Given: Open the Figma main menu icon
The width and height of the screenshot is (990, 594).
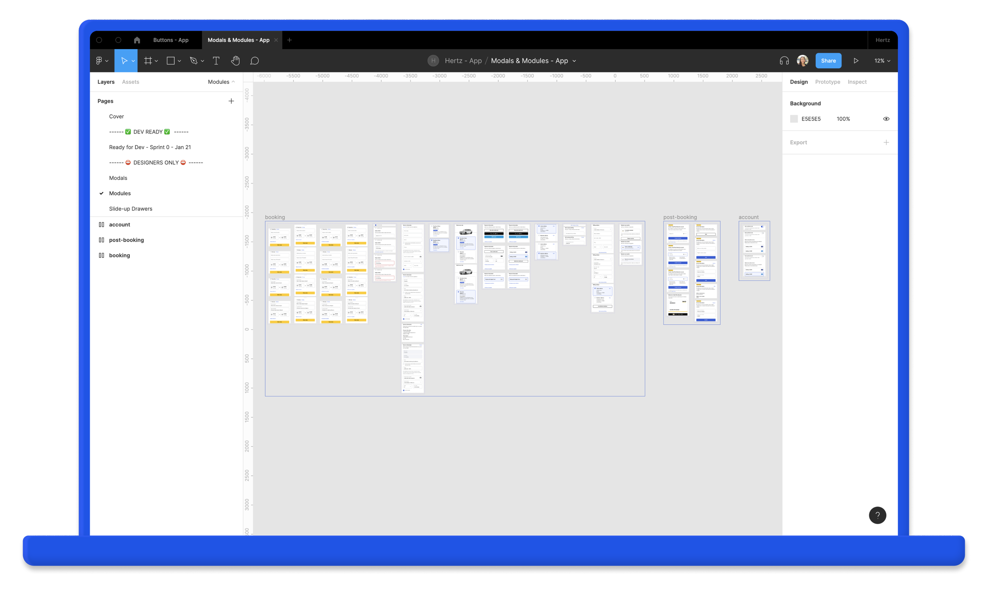Looking at the screenshot, I should (x=99, y=61).
